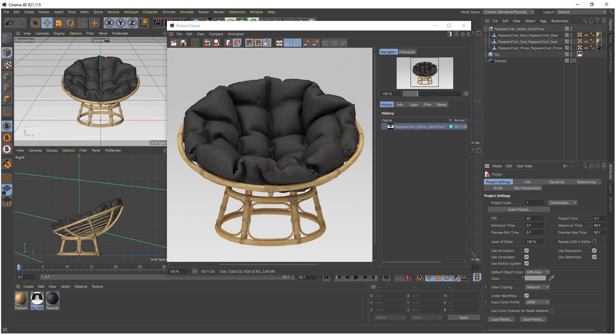The height and width of the screenshot is (335, 616).
Task: Click the Coordinate System icon
Action: click(144, 23)
